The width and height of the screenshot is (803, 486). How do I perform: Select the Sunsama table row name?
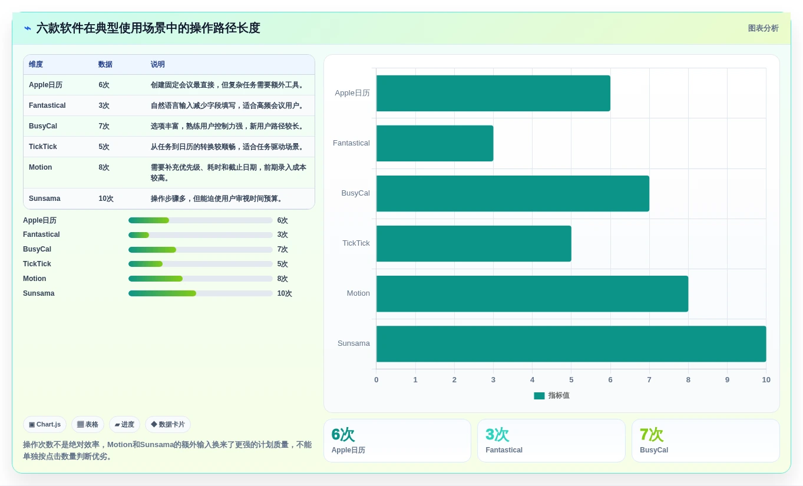45,199
